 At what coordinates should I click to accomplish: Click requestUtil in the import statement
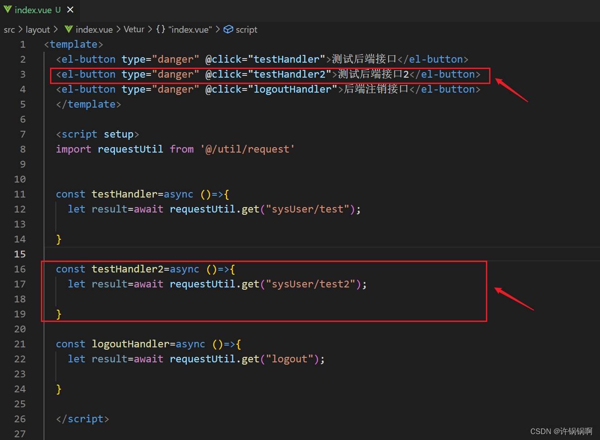click(x=130, y=149)
